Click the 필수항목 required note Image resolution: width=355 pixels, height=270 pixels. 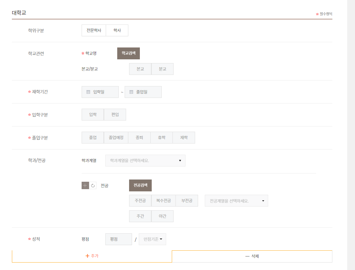pyautogui.click(x=326, y=14)
